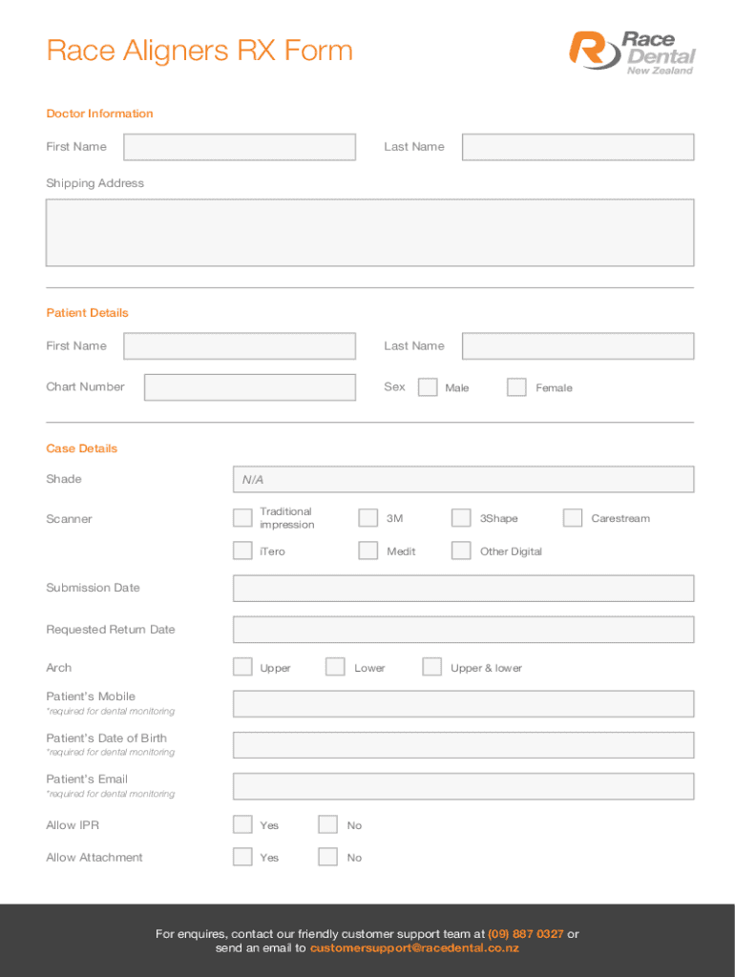Click the Shipping Address text area

[x=369, y=233]
